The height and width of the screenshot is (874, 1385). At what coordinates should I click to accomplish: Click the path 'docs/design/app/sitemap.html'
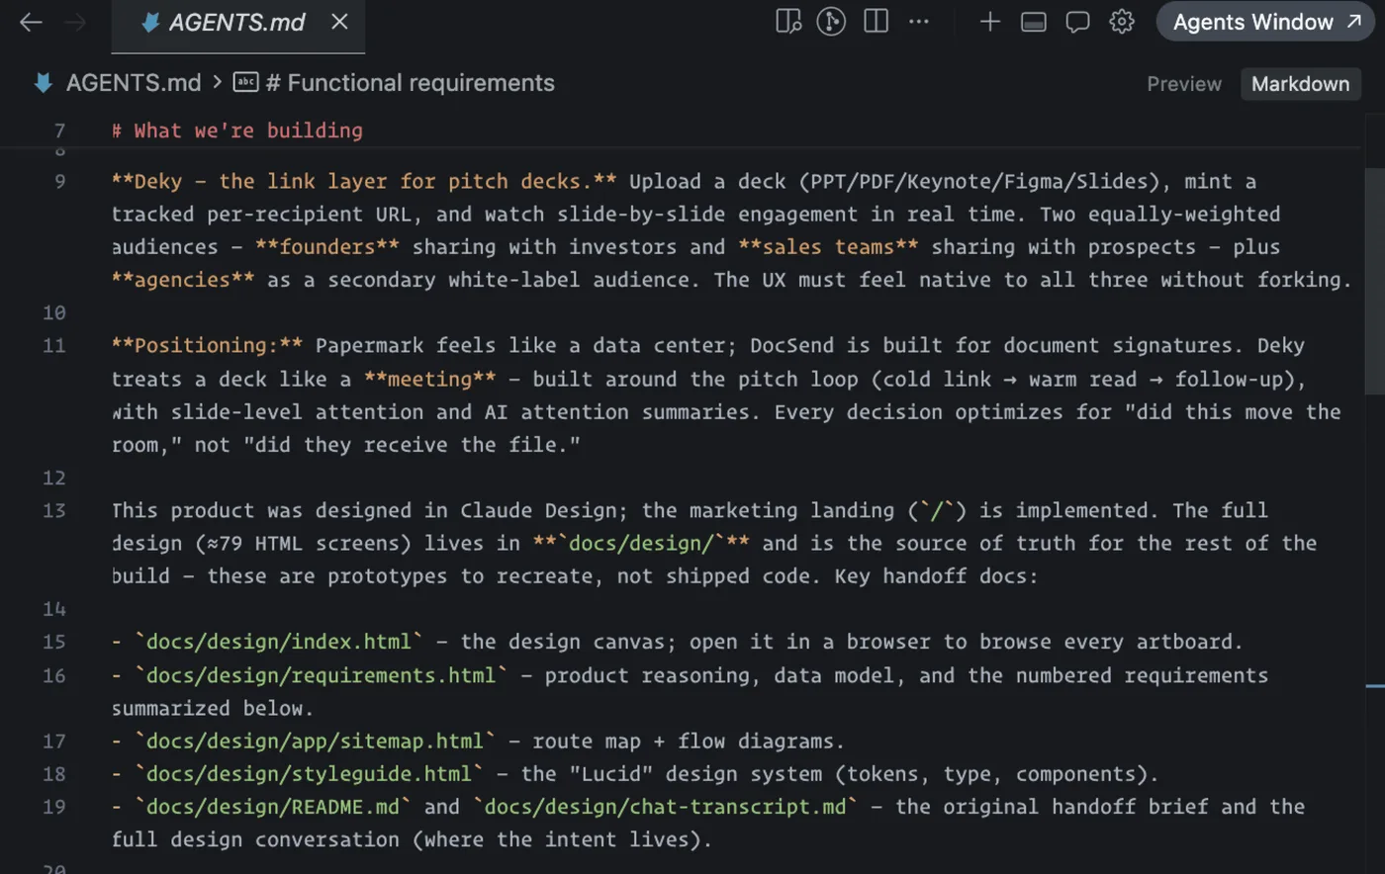(x=315, y=741)
